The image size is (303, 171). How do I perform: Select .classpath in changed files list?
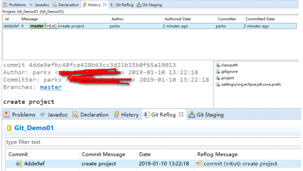pyautogui.click(x=230, y=65)
